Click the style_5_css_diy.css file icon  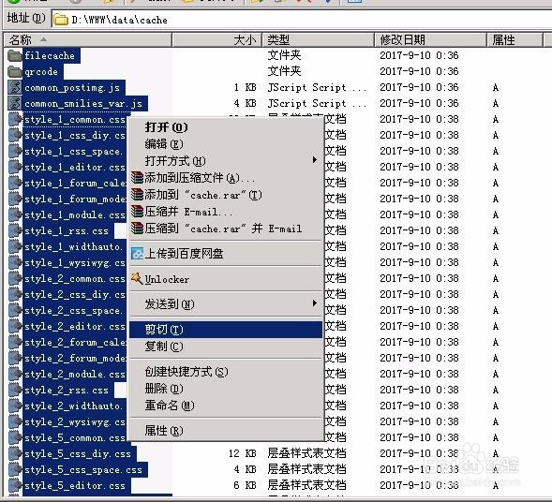pyautogui.click(x=15, y=453)
